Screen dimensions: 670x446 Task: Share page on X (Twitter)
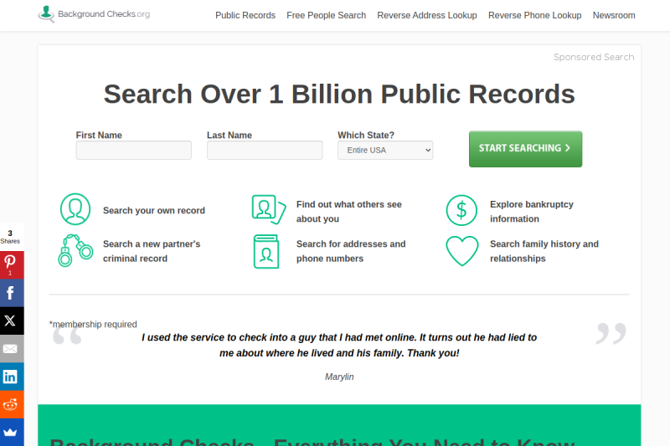tap(12, 320)
